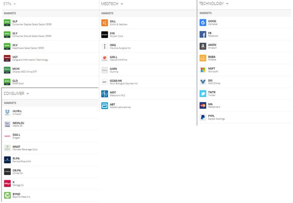This screenshot has width=293, height=203.
Task: Click the Microsoft logo icon
Action: [x=203, y=70]
